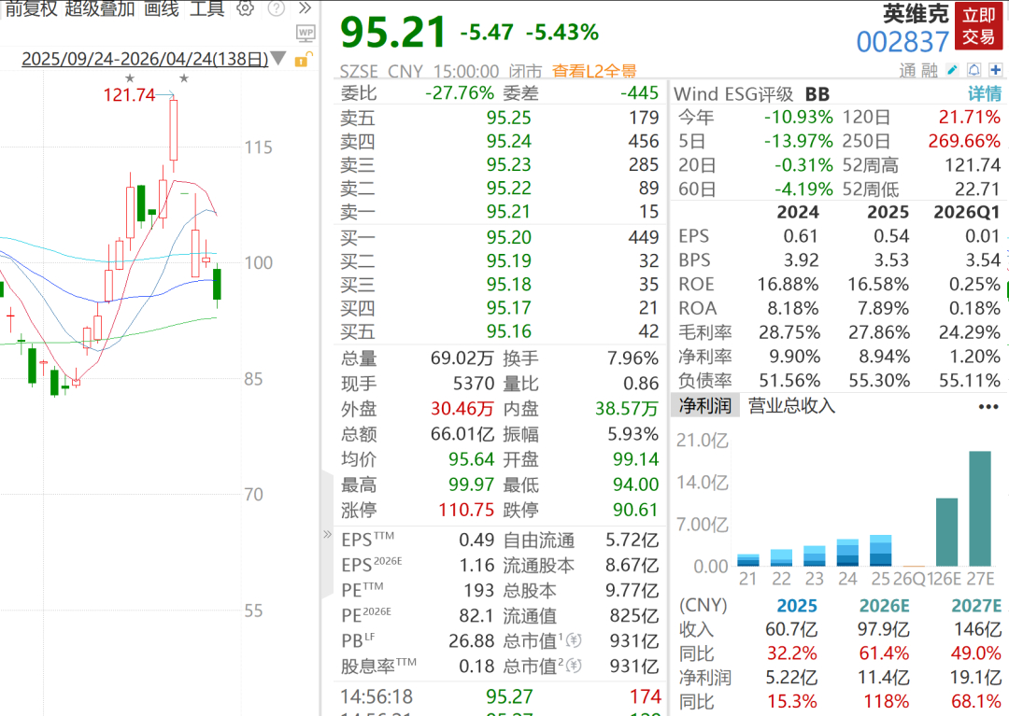
Task: Click the 换手 value 7.96%
Action: 632,358
